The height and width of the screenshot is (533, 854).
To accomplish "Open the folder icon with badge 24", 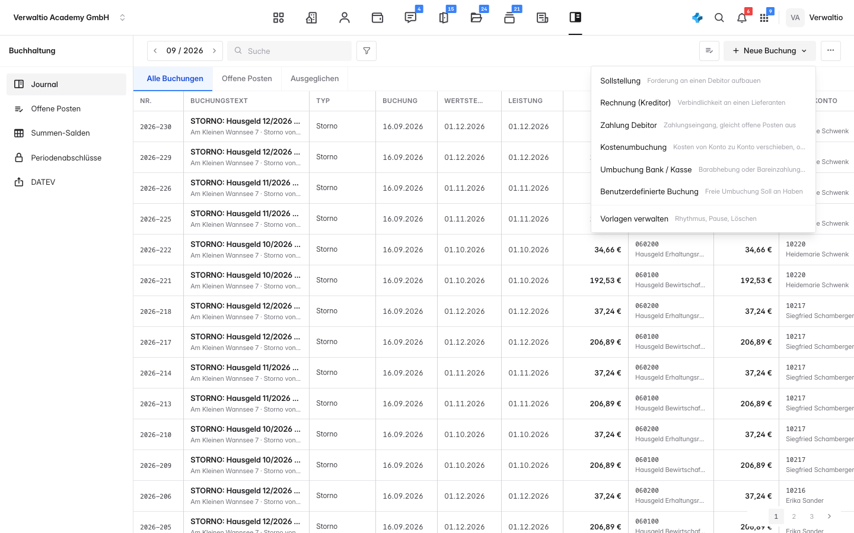I will [476, 18].
